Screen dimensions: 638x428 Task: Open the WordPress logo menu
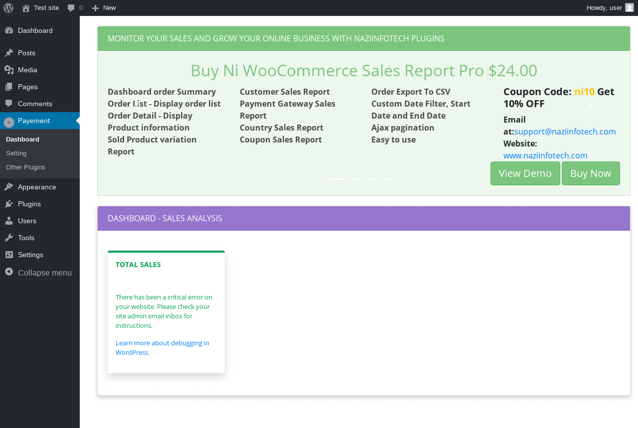(x=8, y=7)
